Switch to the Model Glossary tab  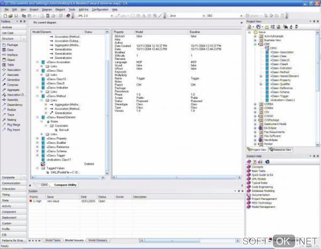click(98, 241)
